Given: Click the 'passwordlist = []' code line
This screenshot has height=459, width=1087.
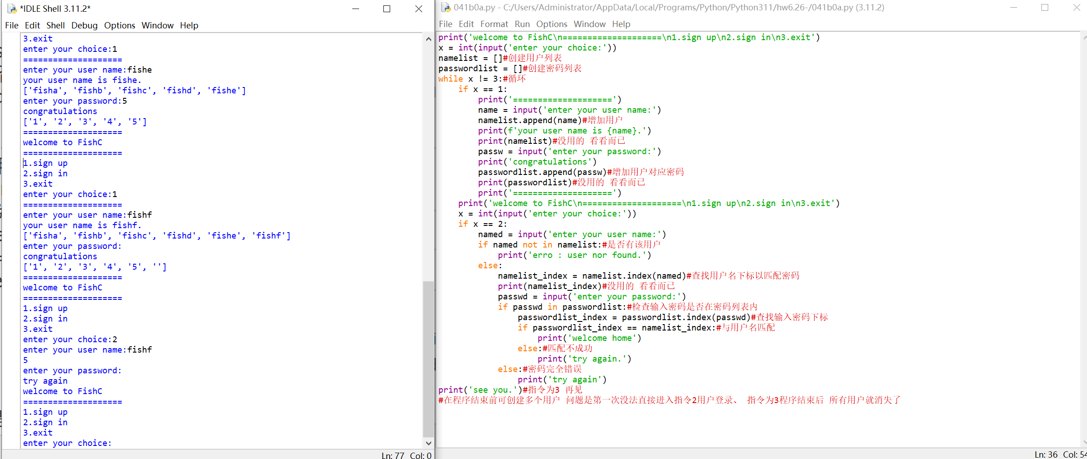Looking at the screenshot, I should pos(510,69).
